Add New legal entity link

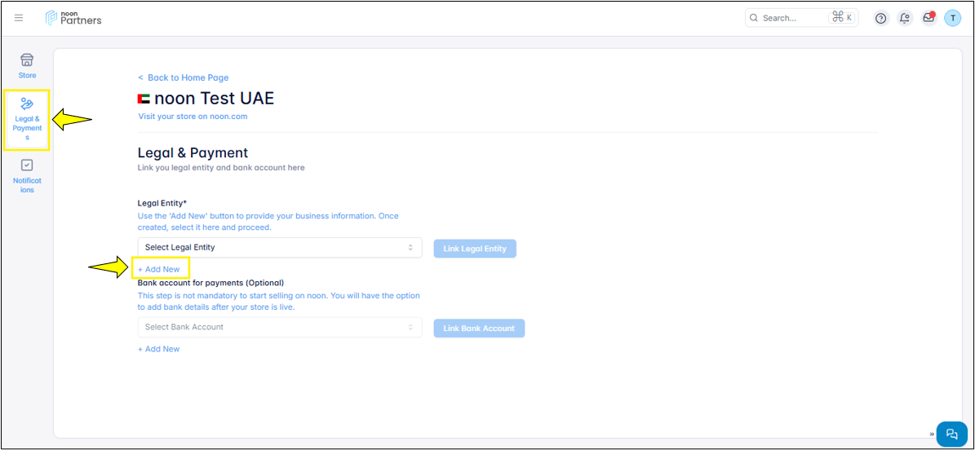coord(159,269)
